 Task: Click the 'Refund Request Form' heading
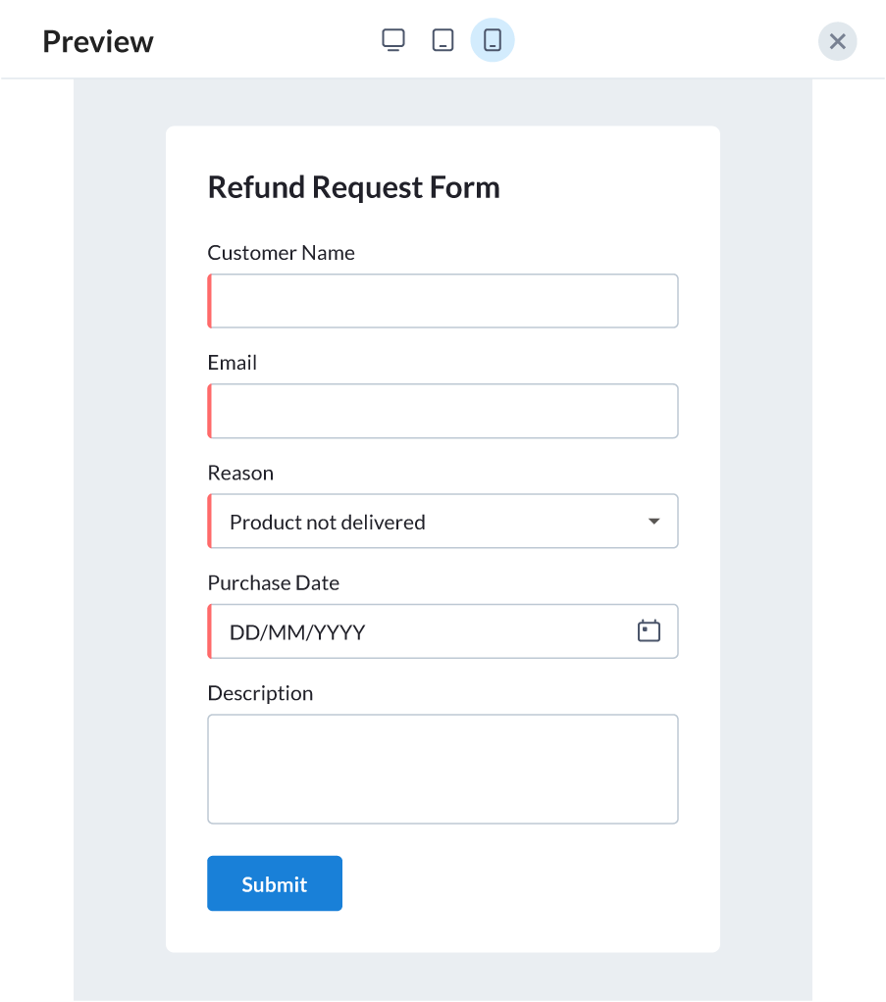354,187
